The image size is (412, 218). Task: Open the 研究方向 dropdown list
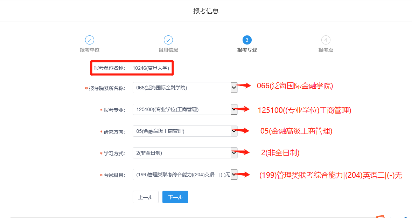tap(185, 131)
